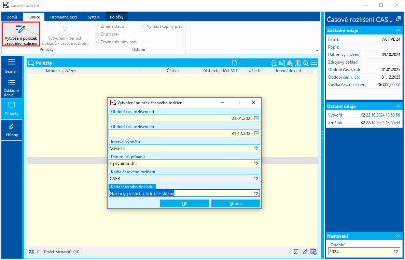Open the cubes menu in Položky toolbar
405x260 pixels.
(290, 63)
